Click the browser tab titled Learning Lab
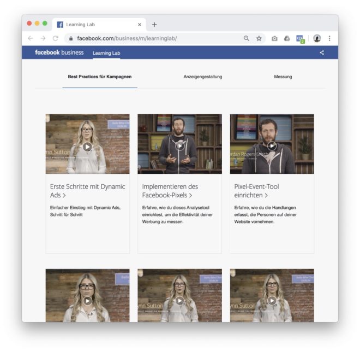This screenshot has height=351, width=360. click(99, 25)
